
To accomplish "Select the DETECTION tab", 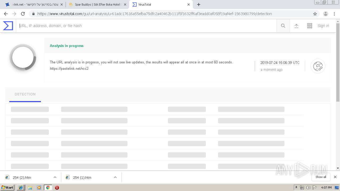I will coord(25,94).
